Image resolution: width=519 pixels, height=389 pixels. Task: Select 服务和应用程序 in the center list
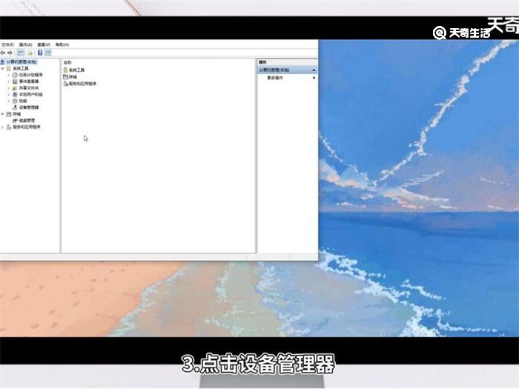pos(82,84)
